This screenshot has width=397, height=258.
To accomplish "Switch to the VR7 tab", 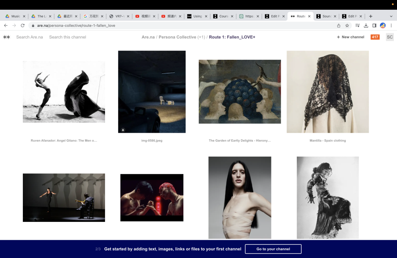I will tap(119, 16).
